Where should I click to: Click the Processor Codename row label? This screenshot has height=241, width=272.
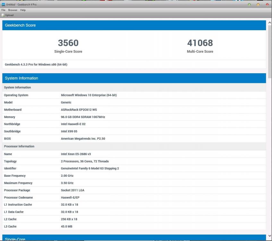click(18, 198)
